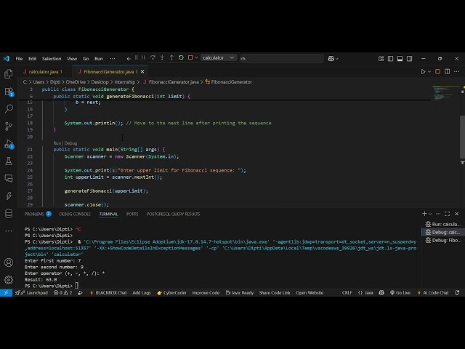The width and height of the screenshot is (465, 349).
Task: Click the debug Step Out button
Action: [x=171, y=57]
